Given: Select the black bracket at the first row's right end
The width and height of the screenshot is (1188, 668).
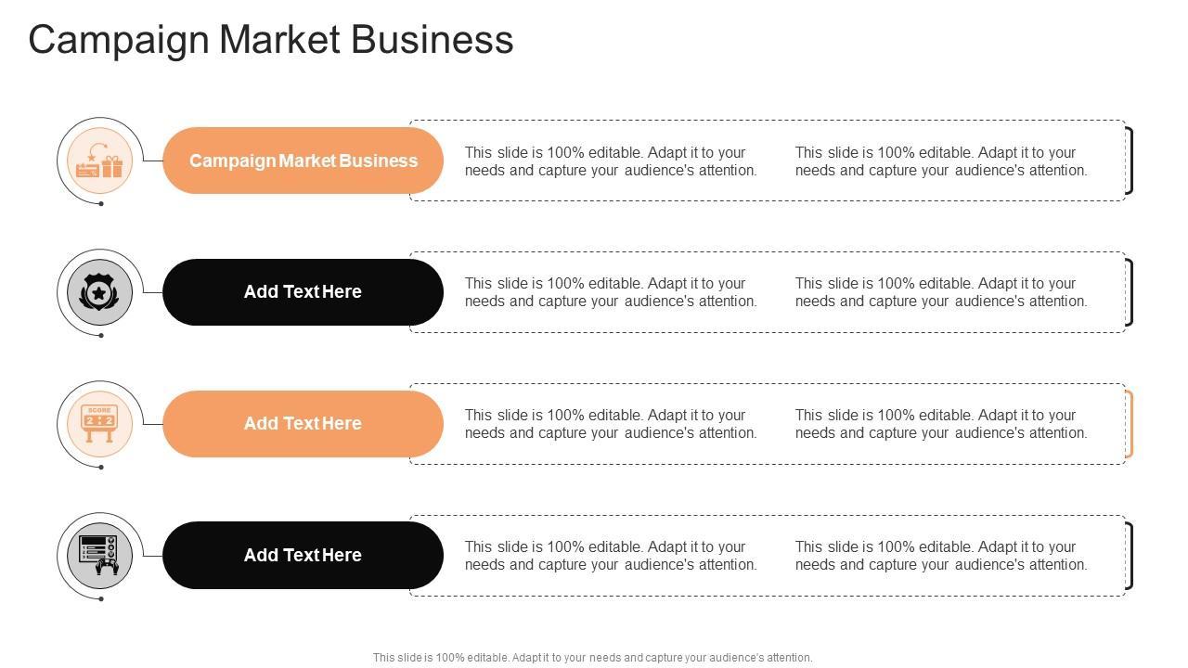Looking at the screenshot, I should (x=1130, y=161).
